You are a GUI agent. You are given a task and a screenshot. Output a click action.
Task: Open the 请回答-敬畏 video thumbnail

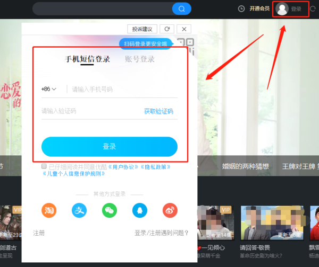(x=272, y=223)
